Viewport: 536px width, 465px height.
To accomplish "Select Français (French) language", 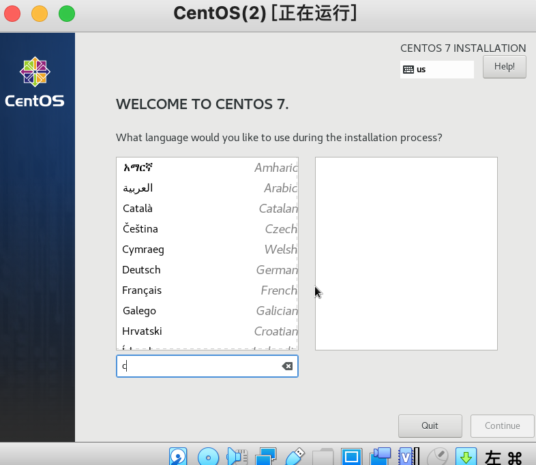I will point(207,290).
